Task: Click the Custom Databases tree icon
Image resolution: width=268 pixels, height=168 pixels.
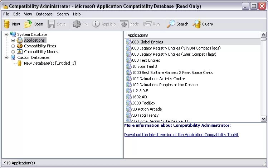Action: [x=13, y=57]
